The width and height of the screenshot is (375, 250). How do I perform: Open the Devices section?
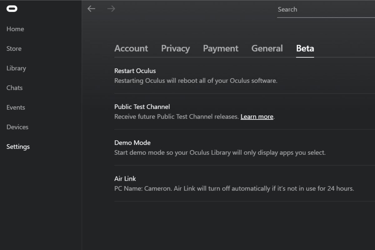(x=17, y=127)
